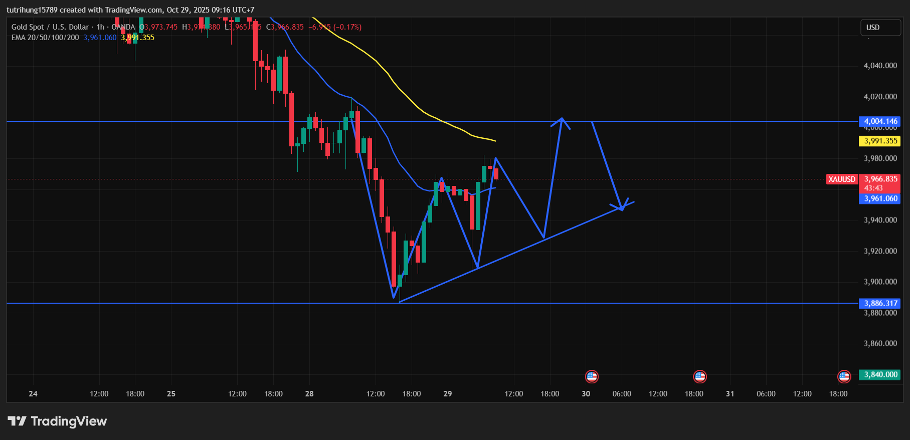Click the leftmost US flag event icon

click(x=592, y=376)
